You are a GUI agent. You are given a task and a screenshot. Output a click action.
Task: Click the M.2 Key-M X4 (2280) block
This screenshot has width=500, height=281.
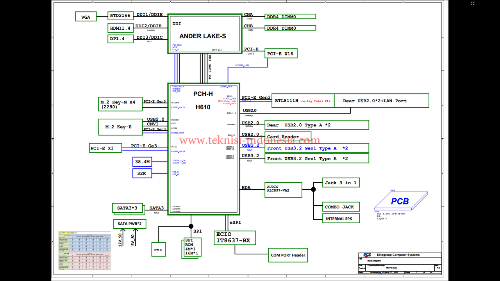tap(120, 104)
